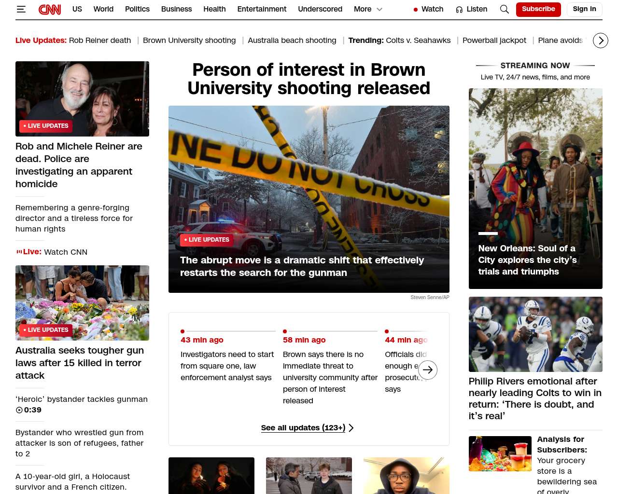This screenshot has height=494, width=618.
Task: Click the Listen headphones icon
Action: coord(459,9)
